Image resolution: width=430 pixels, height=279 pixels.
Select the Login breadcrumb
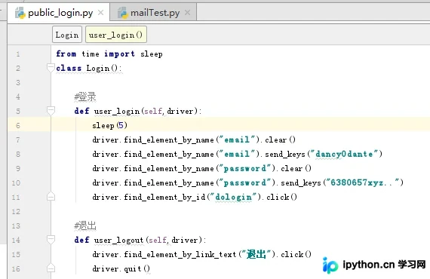[x=67, y=35]
